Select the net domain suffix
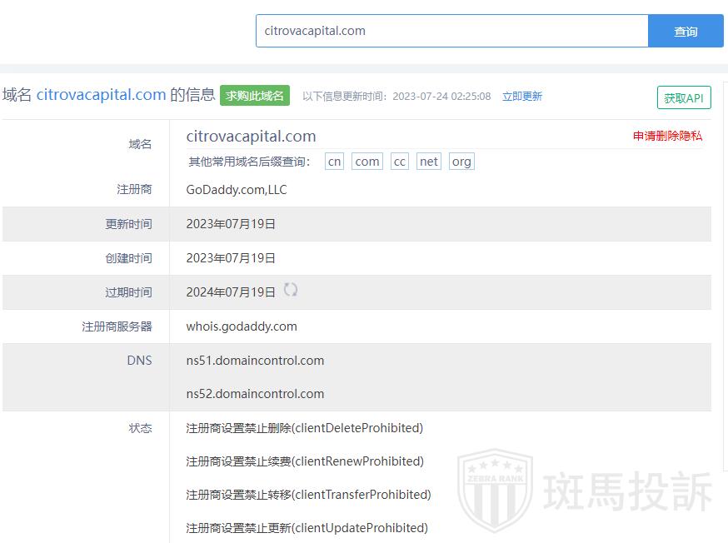Viewport: 728px width, 543px height. [x=428, y=162]
